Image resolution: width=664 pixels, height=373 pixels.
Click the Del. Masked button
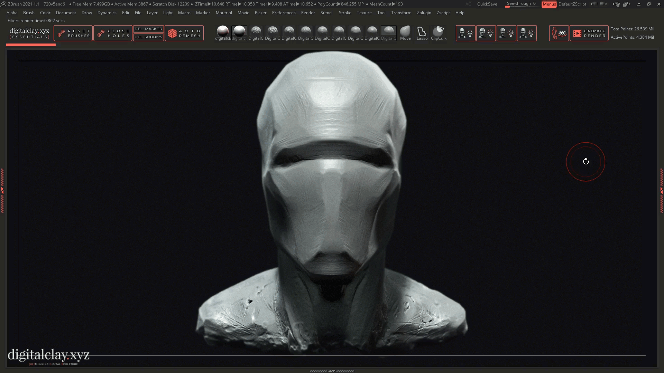[148, 29]
